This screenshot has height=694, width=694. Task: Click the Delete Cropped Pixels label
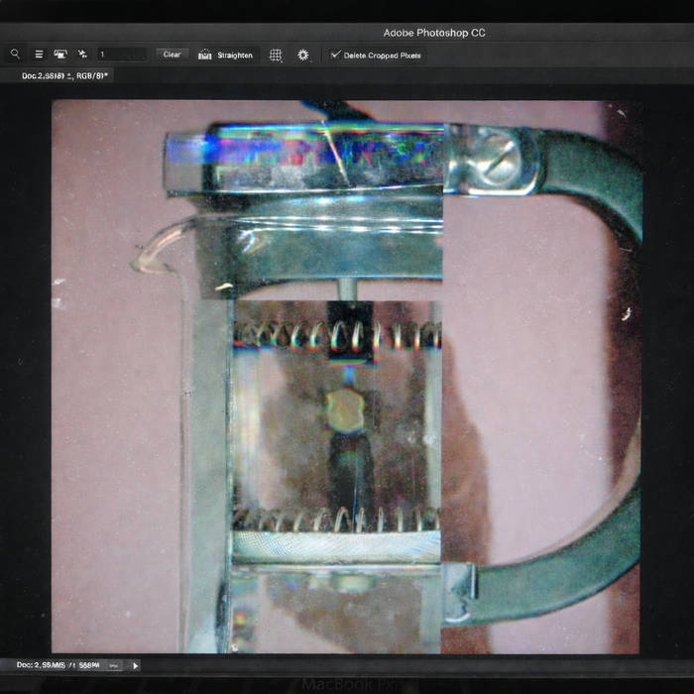coord(382,56)
